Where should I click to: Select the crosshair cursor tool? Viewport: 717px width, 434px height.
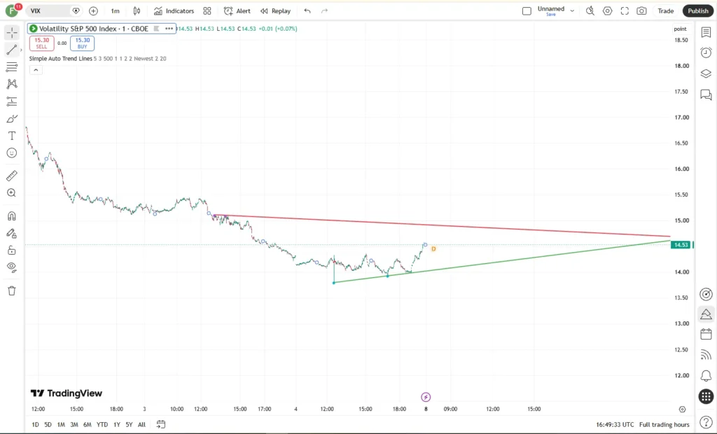(12, 32)
